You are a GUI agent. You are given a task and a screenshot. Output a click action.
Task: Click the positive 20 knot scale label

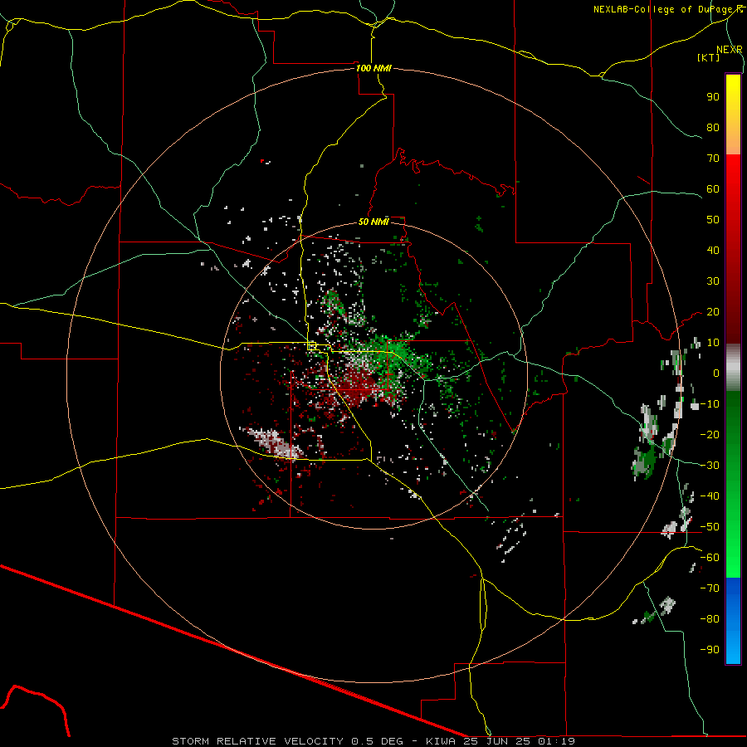tap(713, 312)
